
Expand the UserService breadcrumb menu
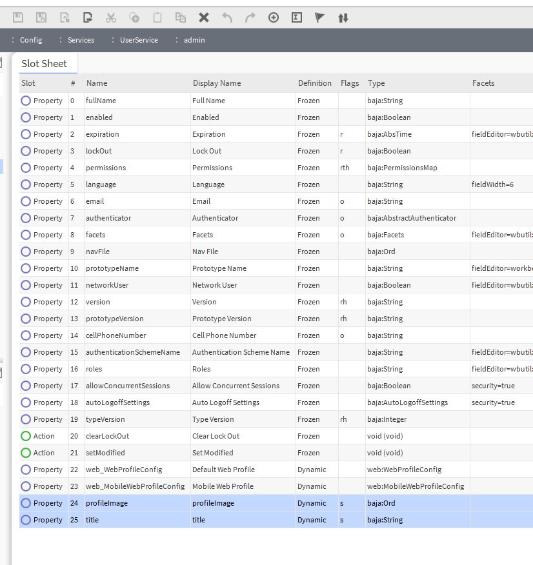click(x=114, y=40)
